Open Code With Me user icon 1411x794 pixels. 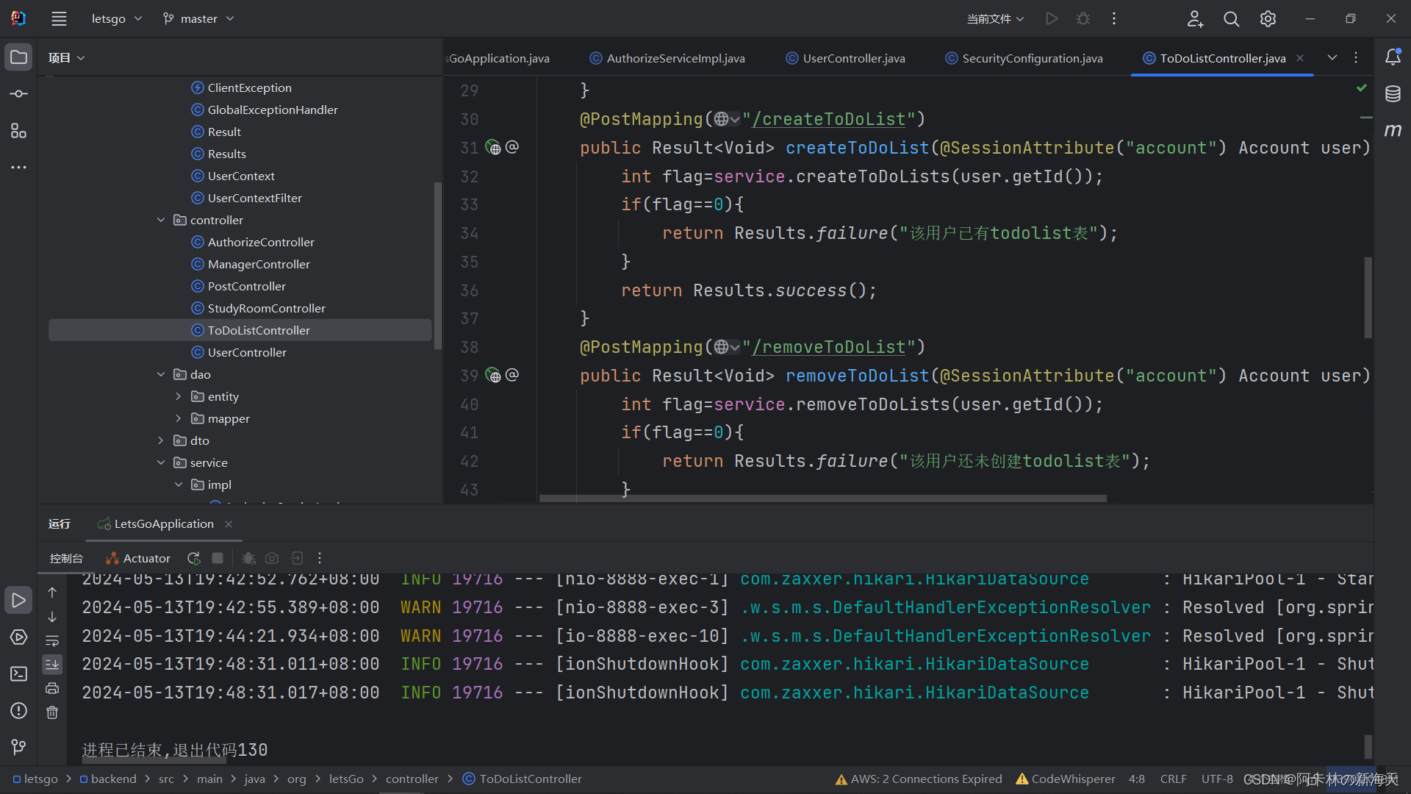(x=1195, y=18)
